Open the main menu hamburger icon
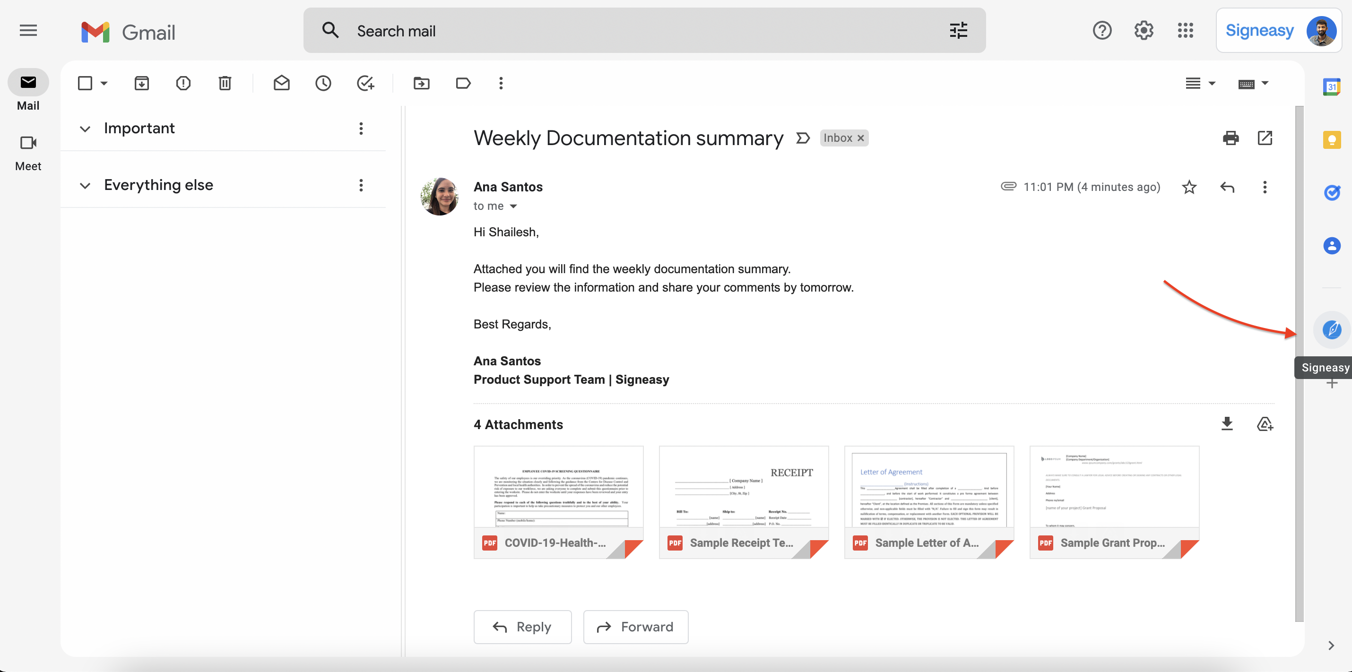This screenshot has width=1352, height=672. (x=28, y=31)
